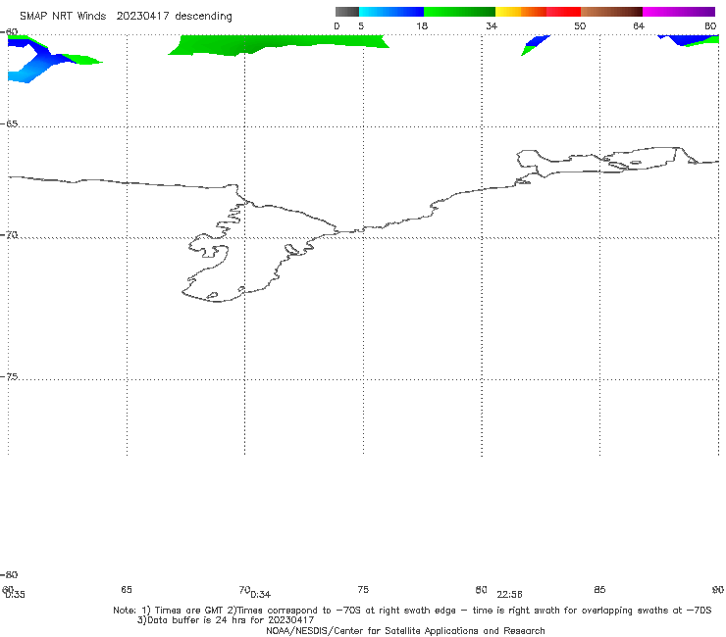Image resolution: width=726 pixels, height=637 pixels.
Task: Click the latitude label "-80" on left axis
Action: pos(9,575)
